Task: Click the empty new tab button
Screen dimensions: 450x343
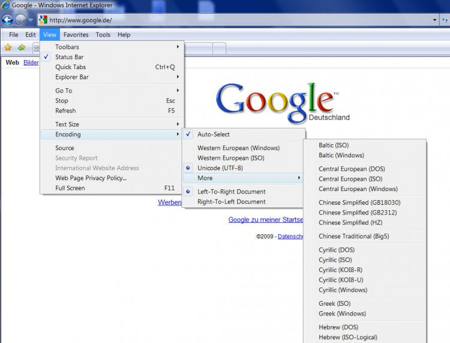Action: pyautogui.click(x=219, y=48)
